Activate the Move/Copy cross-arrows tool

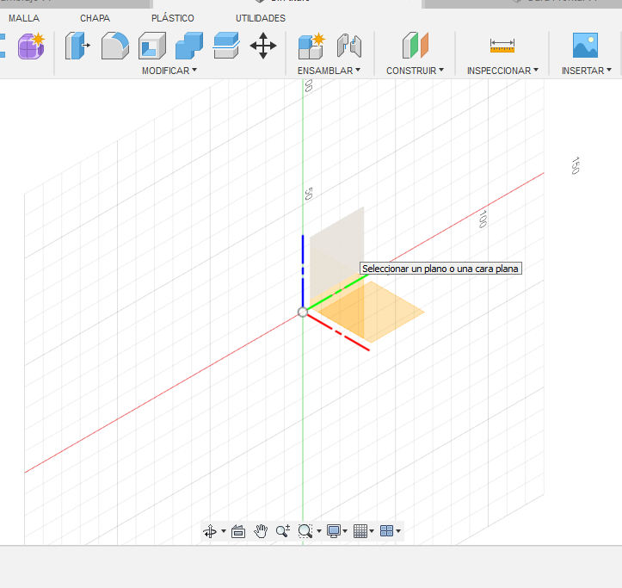coord(263,46)
